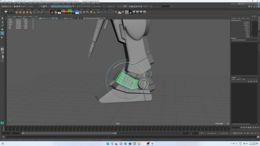The height and width of the screenshot is (146, 260).
Task: Click the Layer Editor horizontal scrollbar
Action: 241,124
